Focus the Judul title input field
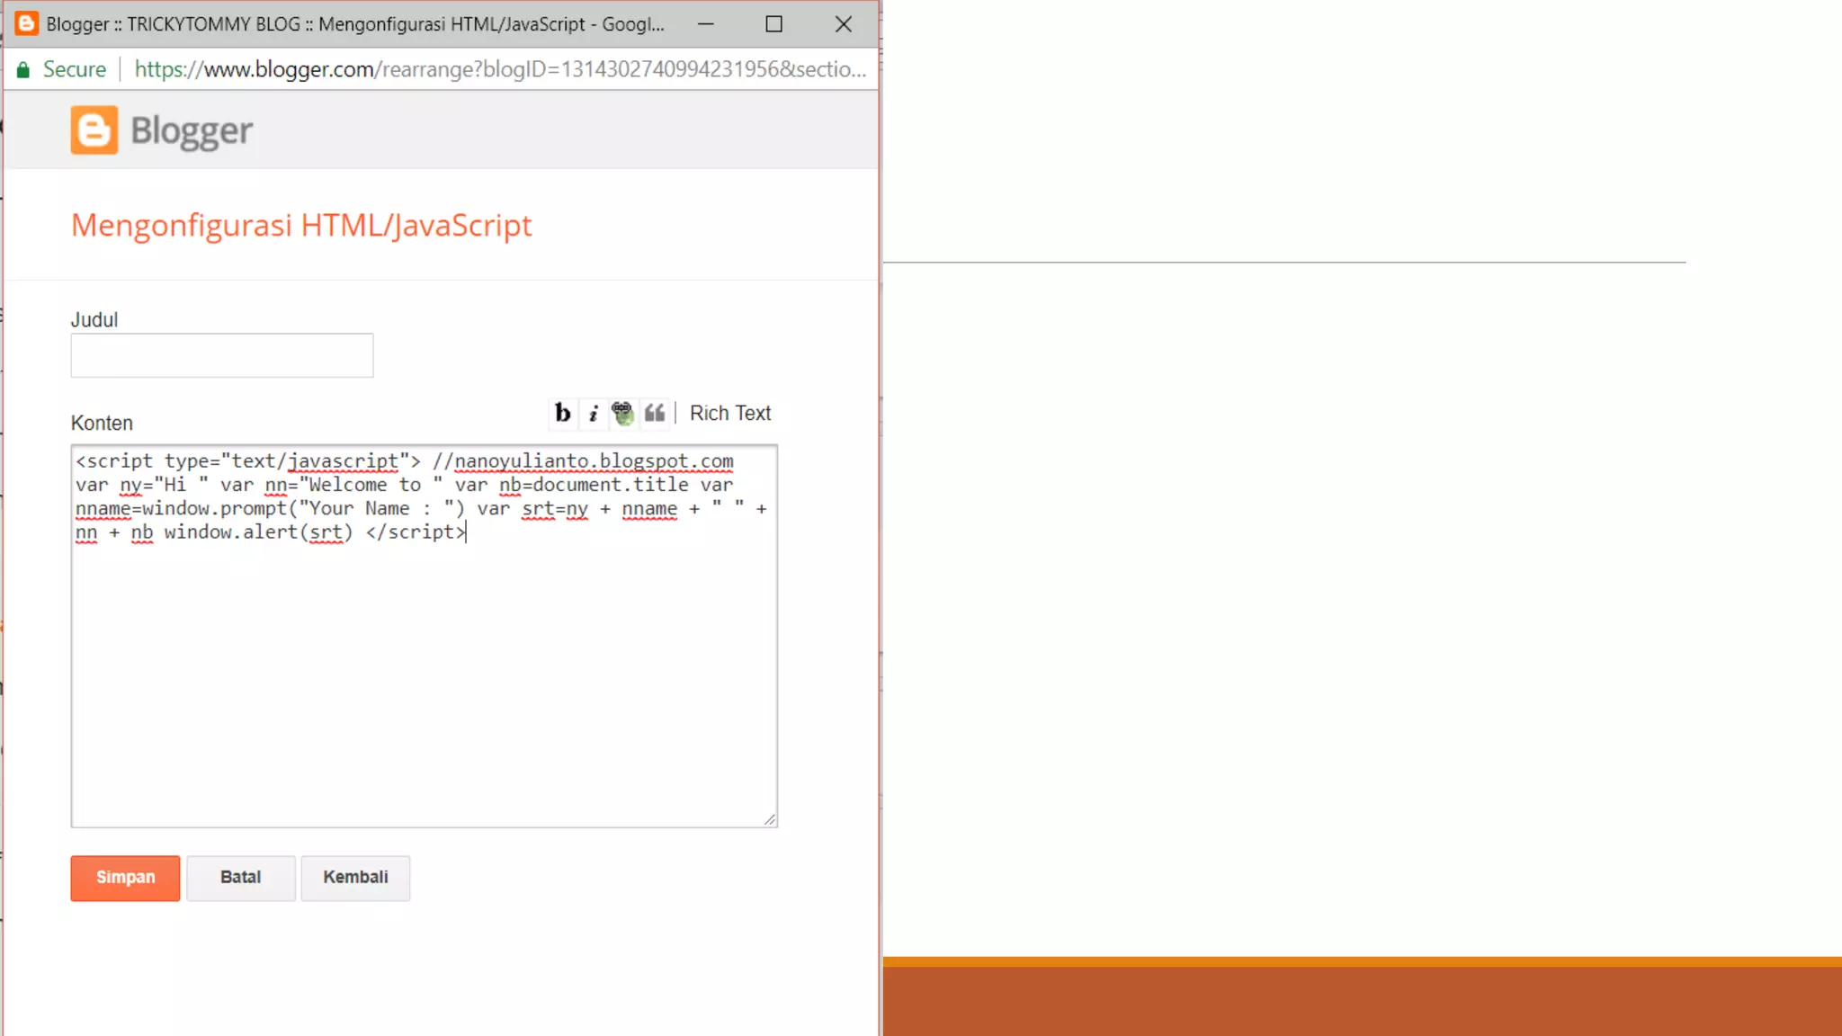Viewport: 1842px width, 1036px height. (x=221, y=356)
